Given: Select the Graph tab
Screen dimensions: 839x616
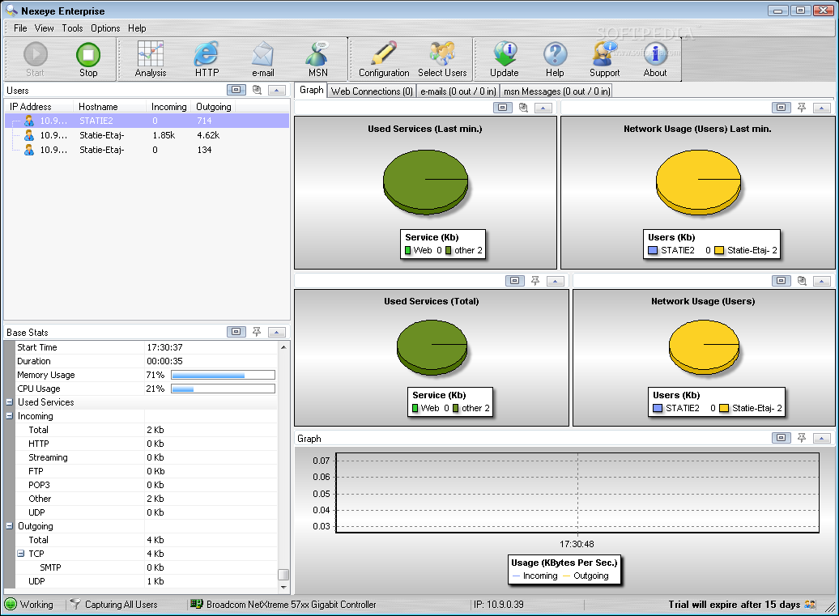Looking at the screenshot, I should (x=312, y=91).
